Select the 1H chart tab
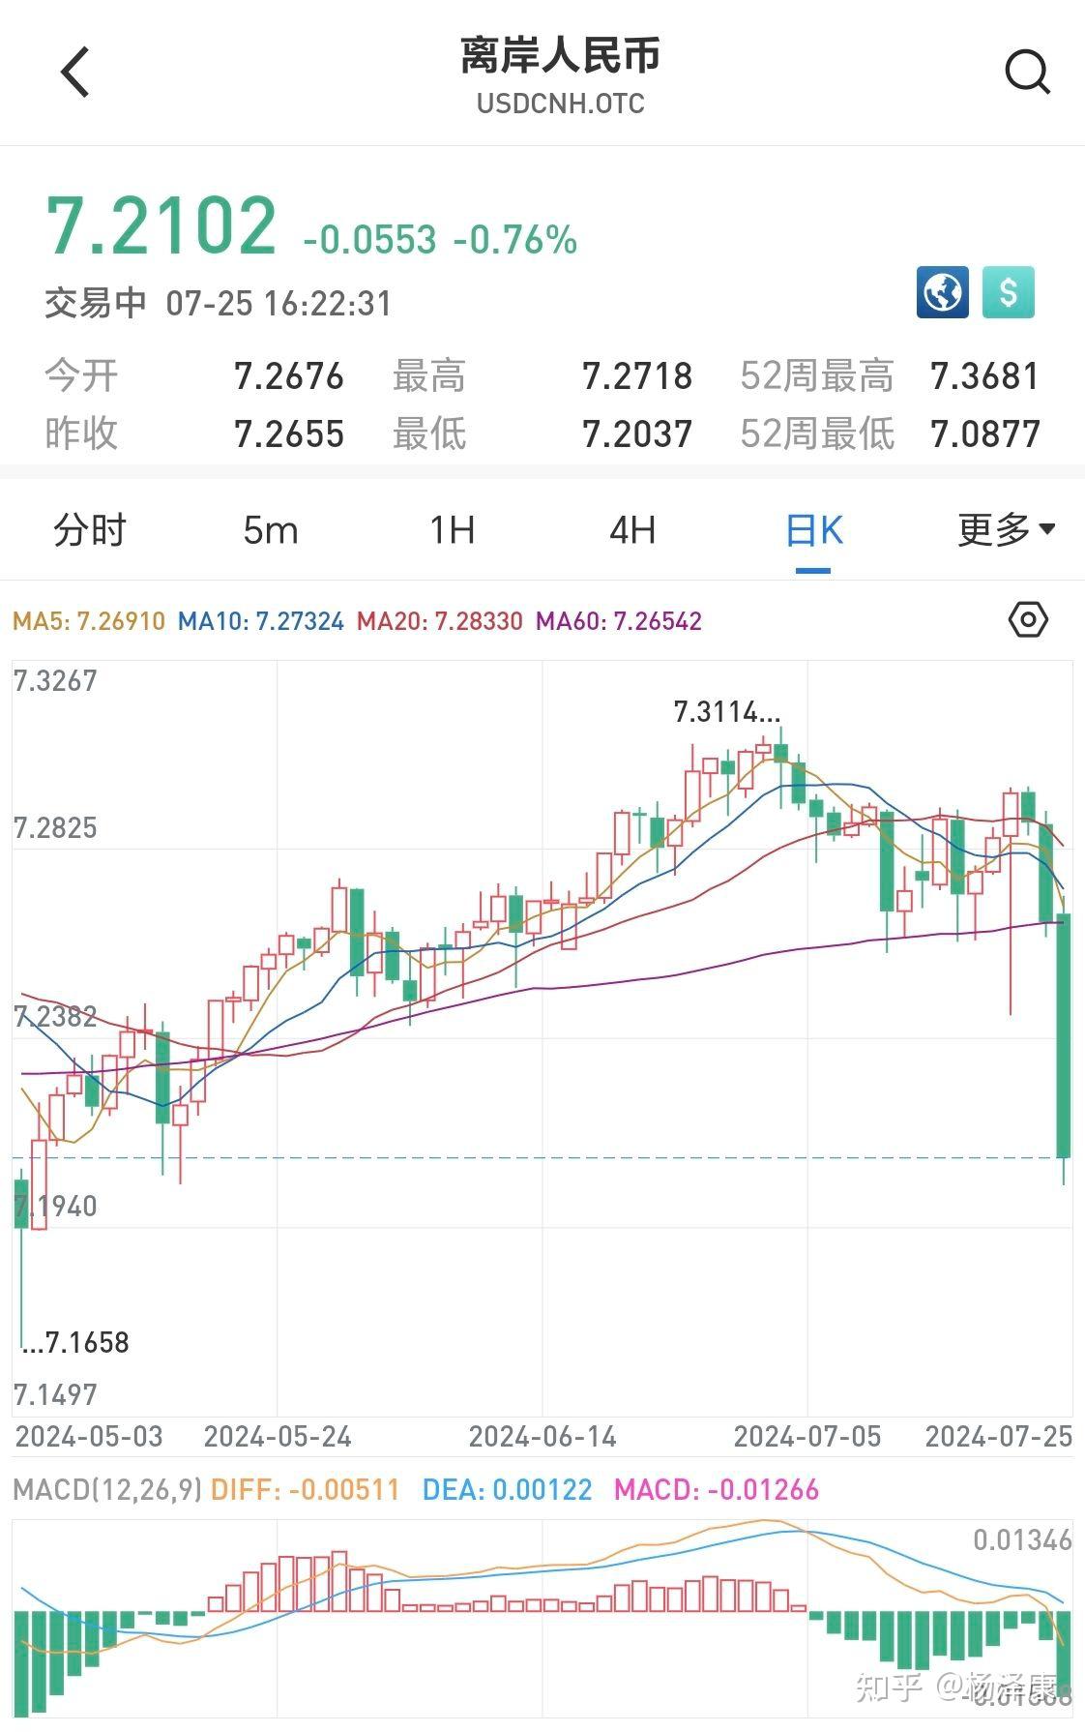 (452, 530)
